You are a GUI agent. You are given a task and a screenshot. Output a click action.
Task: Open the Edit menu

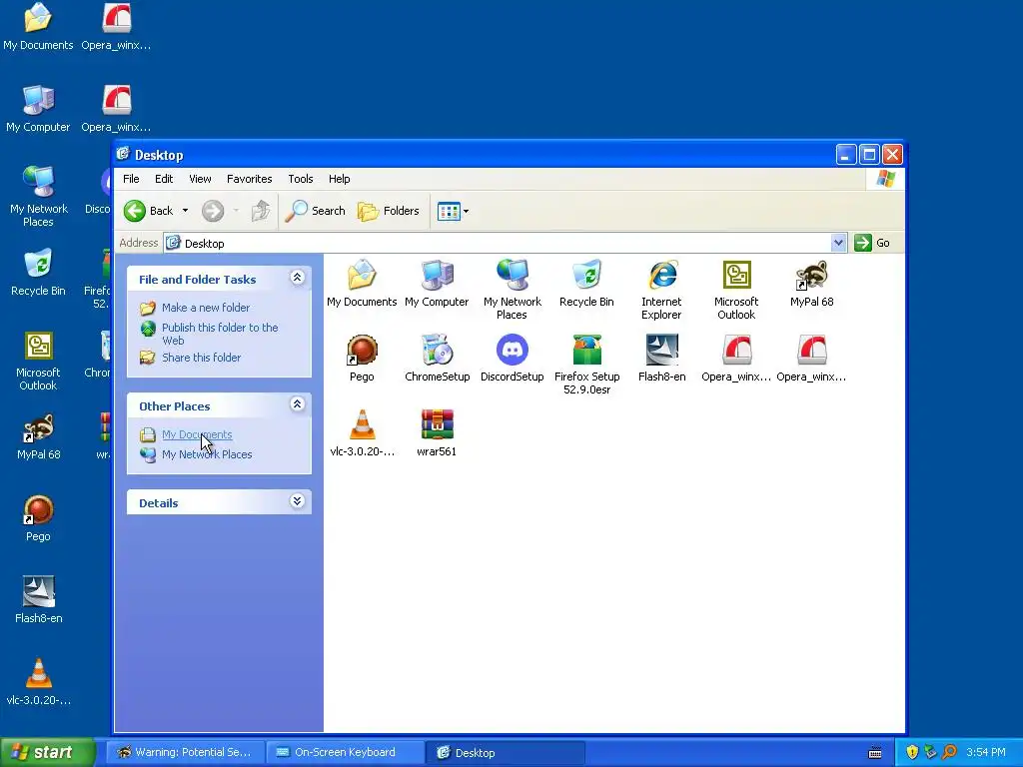coord(164,179)
